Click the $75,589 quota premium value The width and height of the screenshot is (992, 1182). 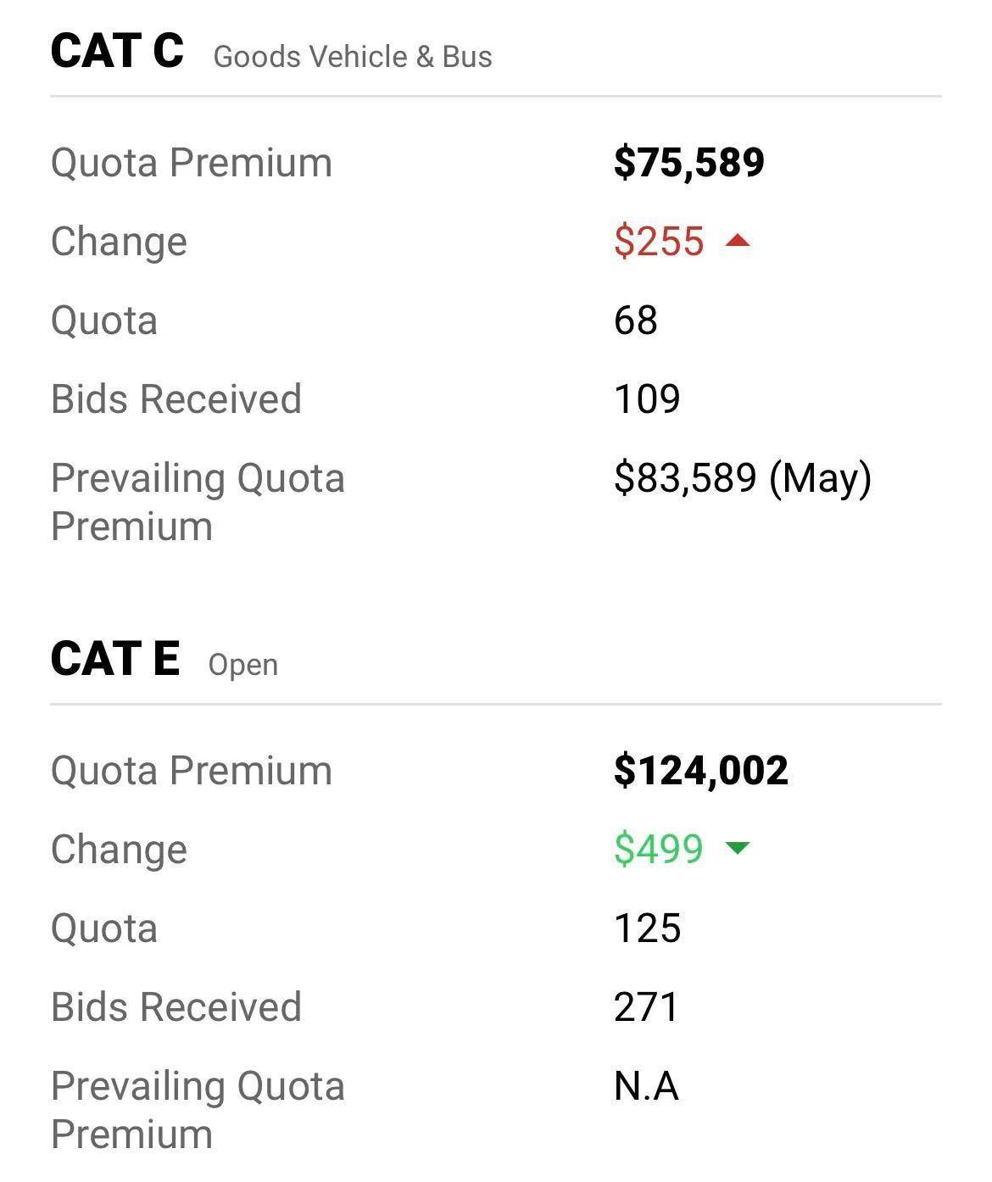click(x=688, y=162)
